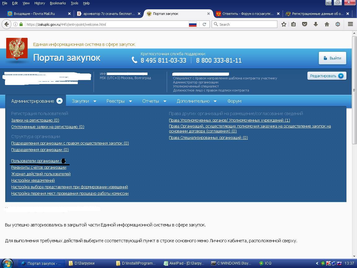Open the Журнал действий пользователей link
This screenshot has height=268, width=357.
pos(41,174)
